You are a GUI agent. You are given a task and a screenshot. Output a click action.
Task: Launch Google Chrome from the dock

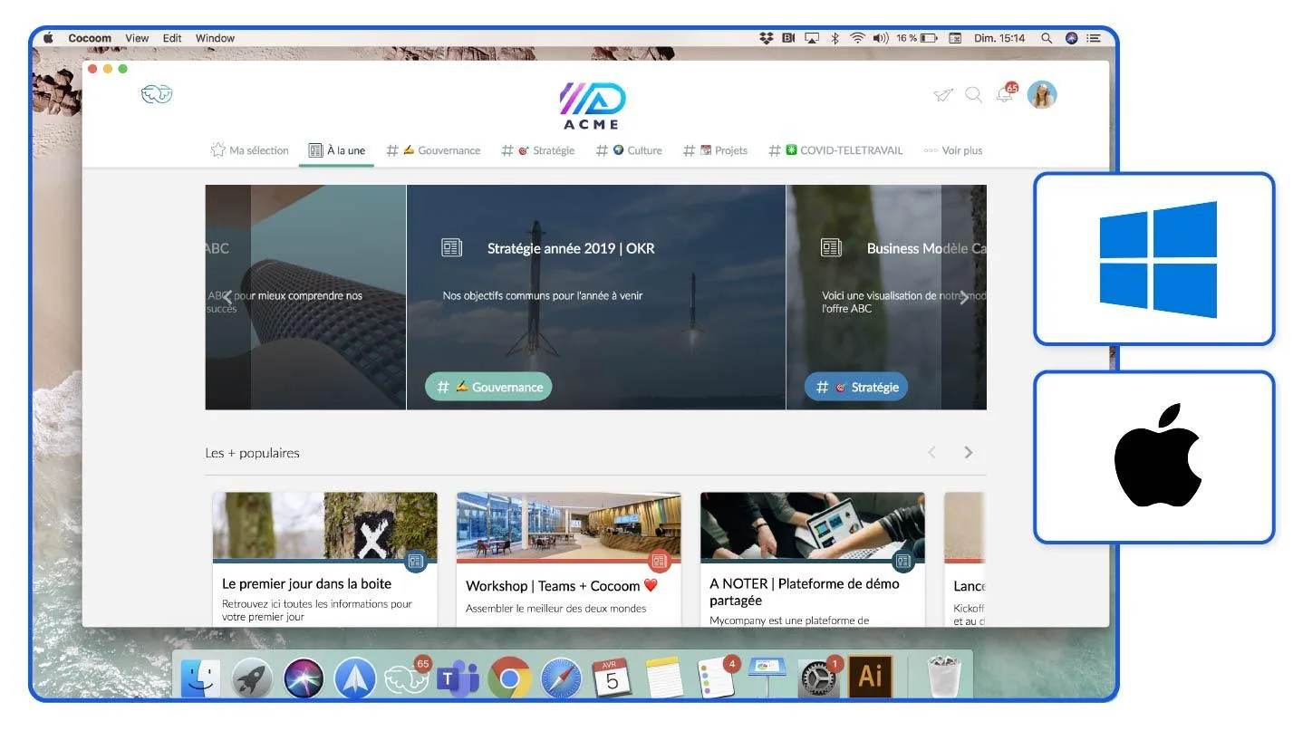(x=509, y=678)
